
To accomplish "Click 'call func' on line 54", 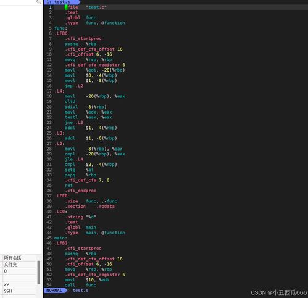I will pos(80,285).
